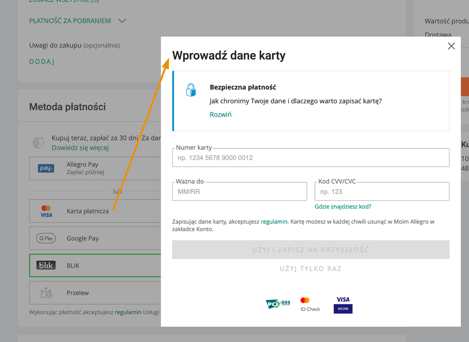The height and width of the screenshot is (342, 469).
Task: Open the Gdzie znajdziesz kod? link
Action: 343,206
